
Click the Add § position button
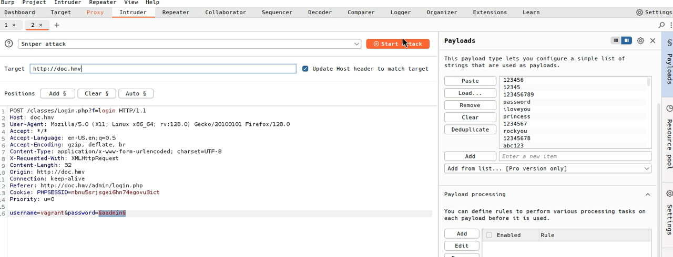click(57, 93)
